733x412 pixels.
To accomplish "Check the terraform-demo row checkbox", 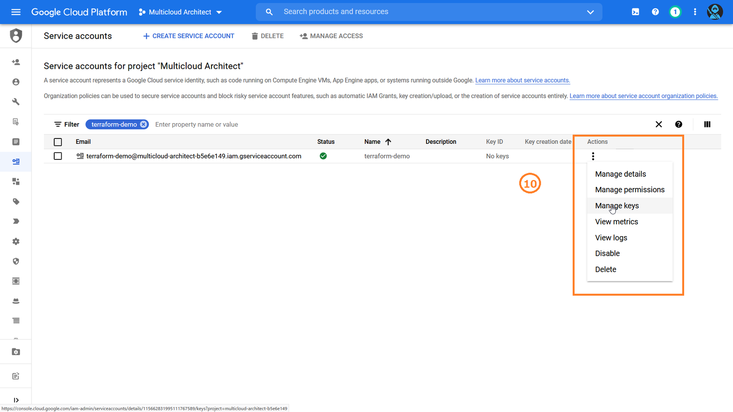I will [58, 156].
